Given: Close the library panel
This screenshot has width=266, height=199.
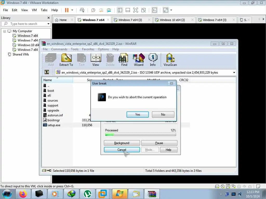Looking at the screenshot, I should [x=49, y=18].
